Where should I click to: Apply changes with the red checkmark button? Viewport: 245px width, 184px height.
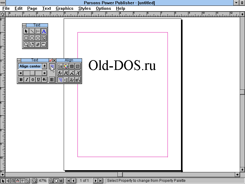pos(51,60)
